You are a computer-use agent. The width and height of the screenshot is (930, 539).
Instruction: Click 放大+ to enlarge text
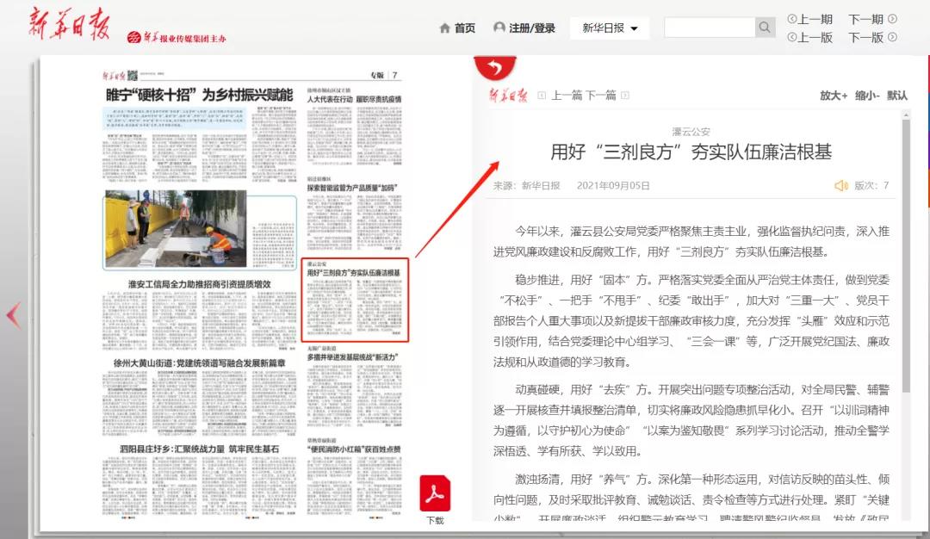[834, 96]
